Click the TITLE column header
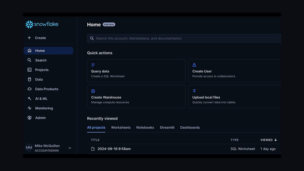Screen dimensions: 304x171 [x=95, y=140]
